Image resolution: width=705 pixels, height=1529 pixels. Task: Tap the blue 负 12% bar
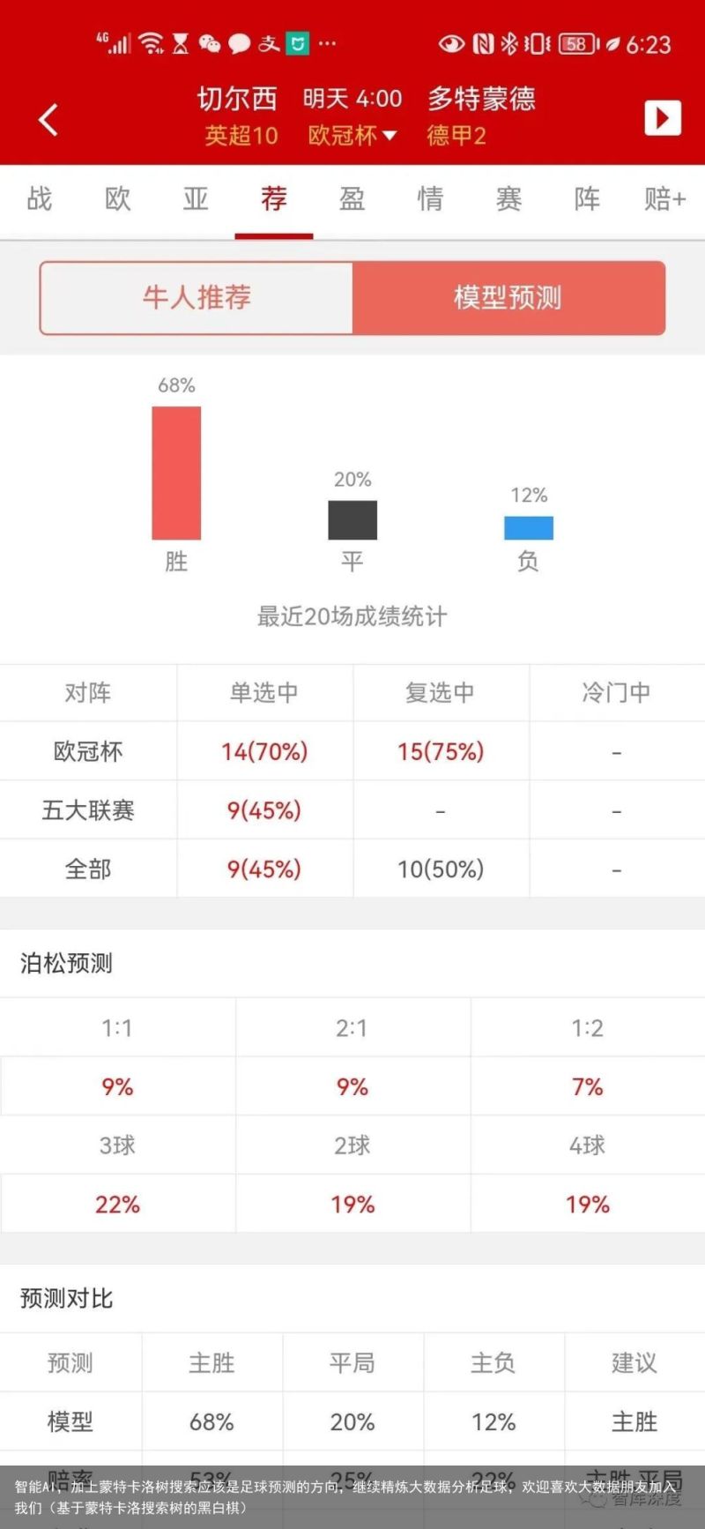(529, 527)
